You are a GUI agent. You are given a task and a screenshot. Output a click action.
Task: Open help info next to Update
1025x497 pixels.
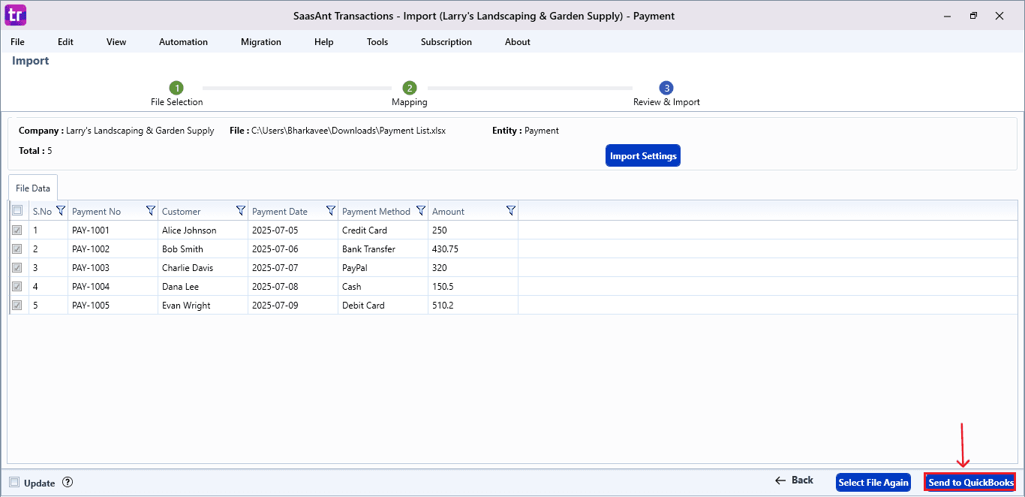coord(68,483)
